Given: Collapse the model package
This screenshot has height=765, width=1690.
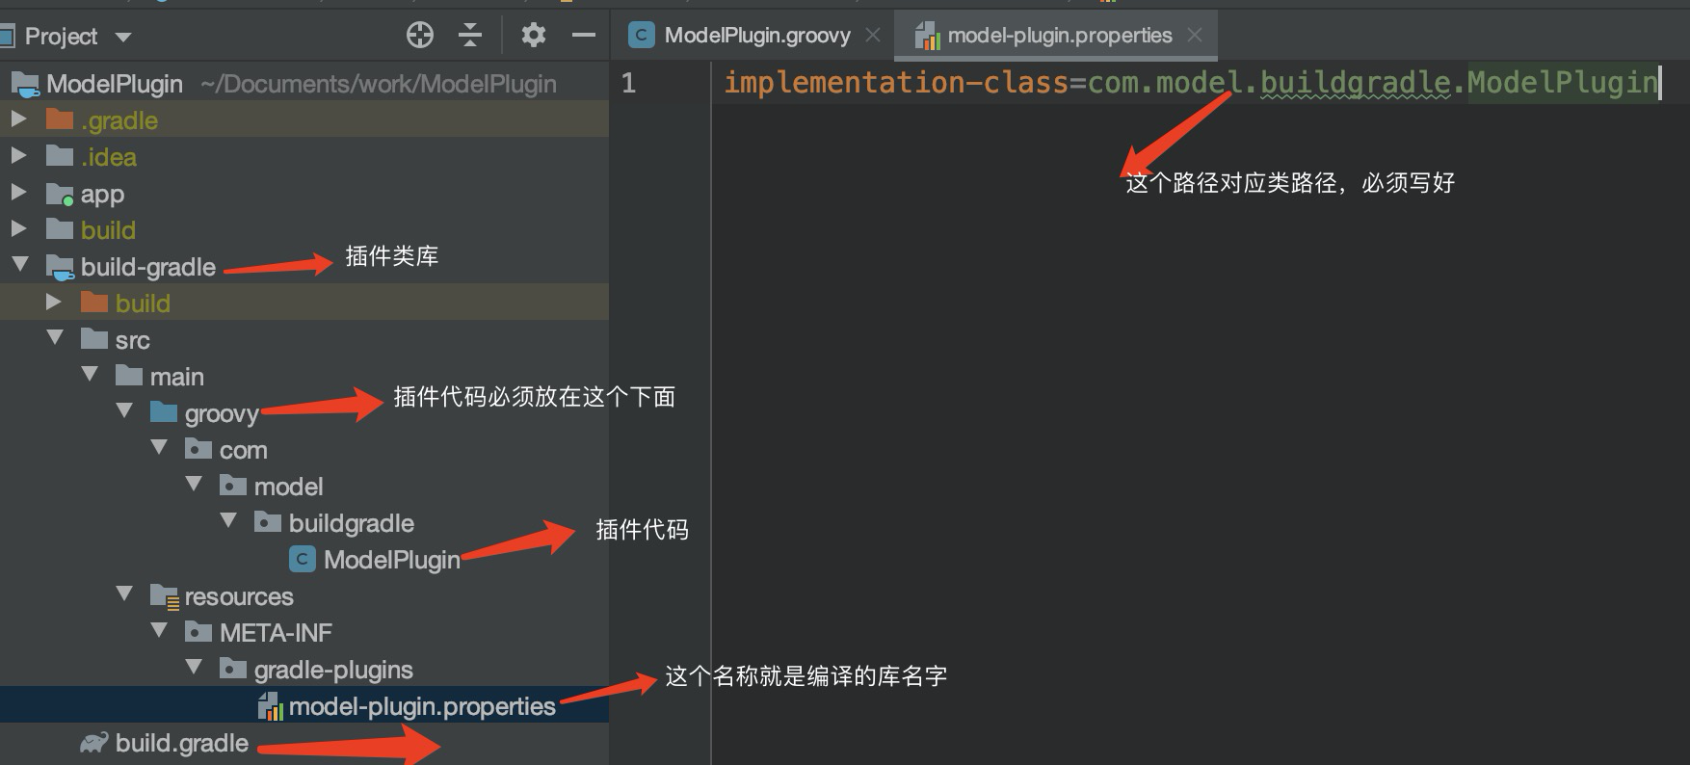Looking at the screenshot, I should click(194, 484).
